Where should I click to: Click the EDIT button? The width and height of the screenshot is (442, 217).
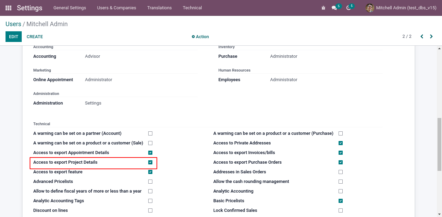pyautogui.click(x=13, y=37)
